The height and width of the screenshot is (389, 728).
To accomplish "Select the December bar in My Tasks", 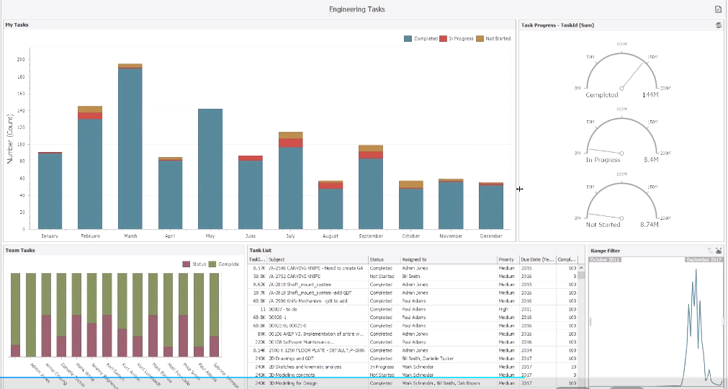I will pos(491,205).
